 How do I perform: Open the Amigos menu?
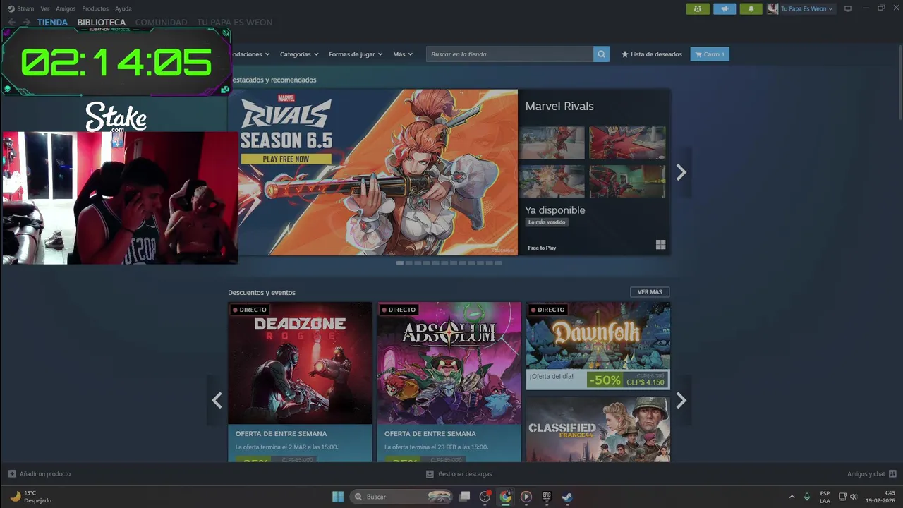point(66,8)
